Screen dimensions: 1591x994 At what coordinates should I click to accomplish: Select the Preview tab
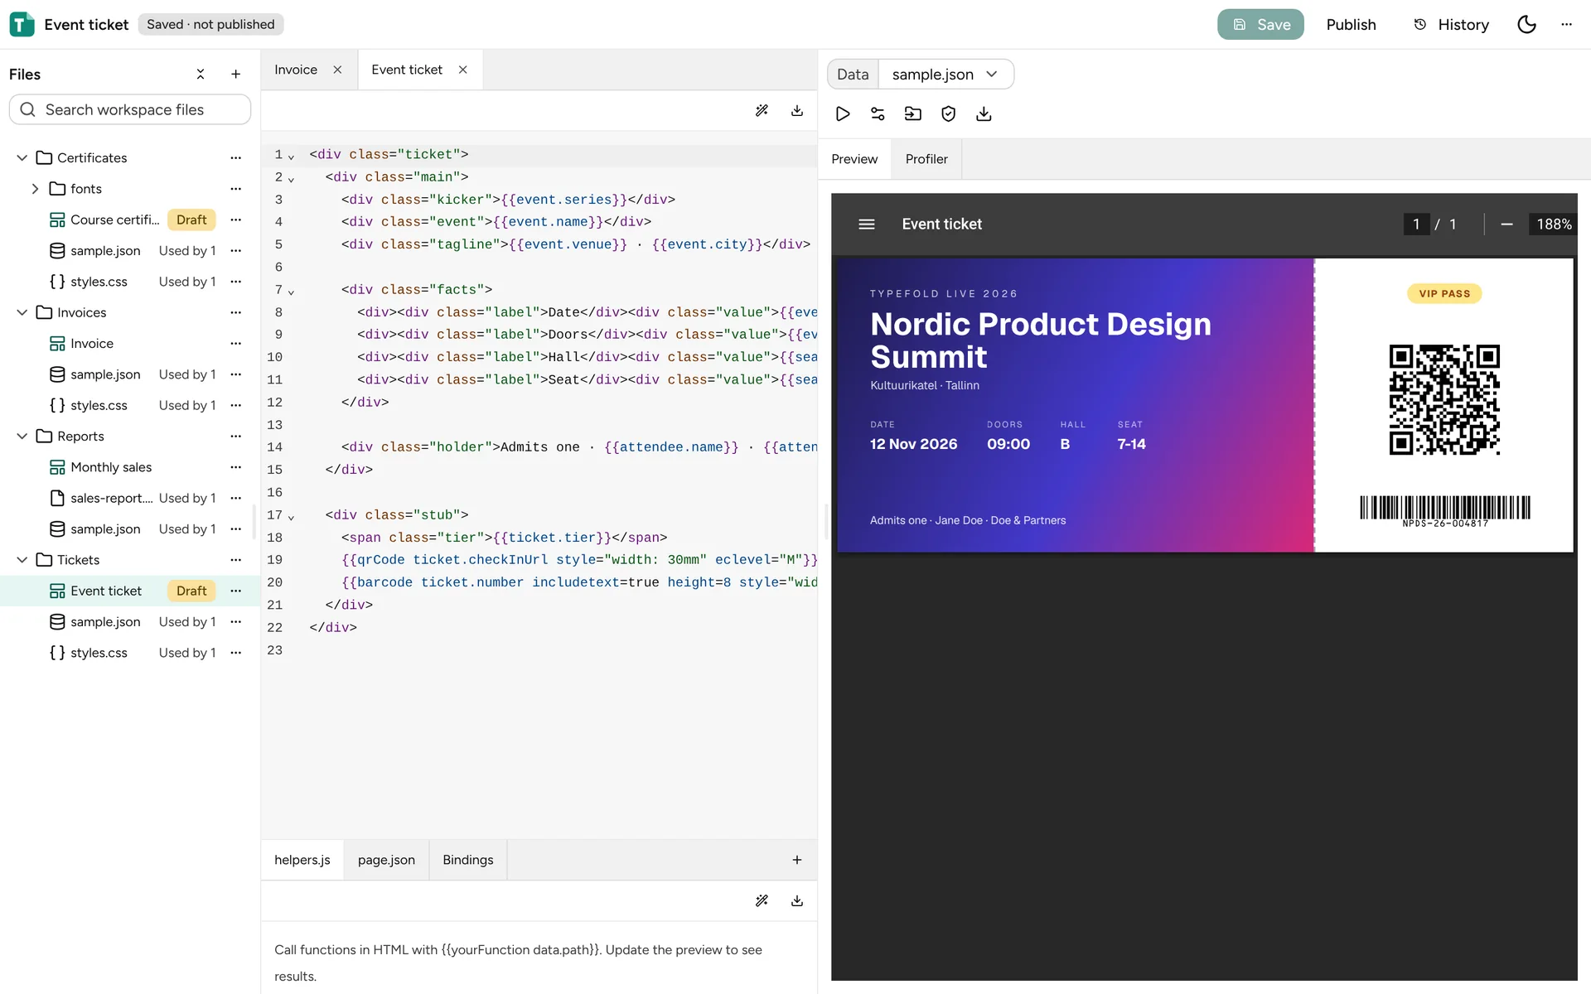tap(854, 159)
